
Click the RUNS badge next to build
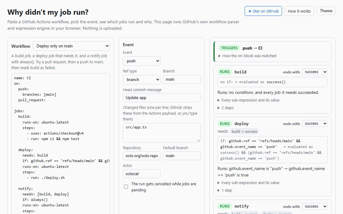[225, 72]
